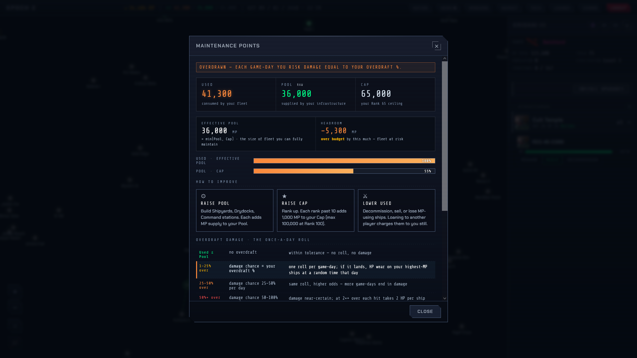The width and height of the screenshot is (637, 358).
Task: Click the gear icon on Raise Pool card
Action: 203,196
